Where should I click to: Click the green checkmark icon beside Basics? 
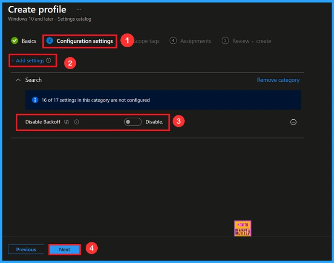click(14, 40)
